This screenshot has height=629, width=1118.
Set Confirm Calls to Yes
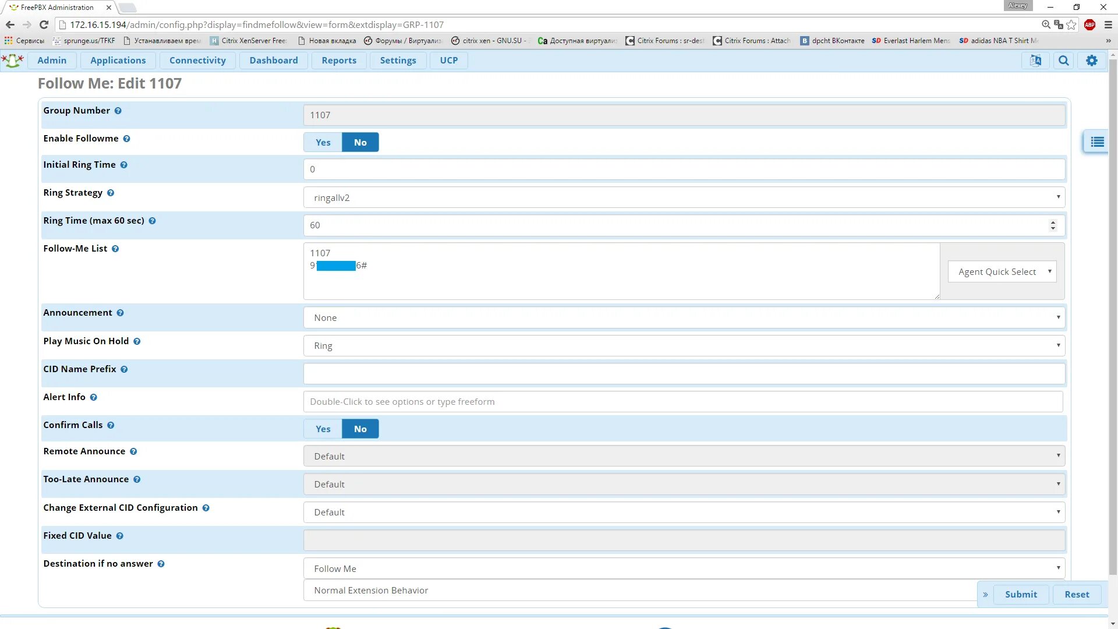pyautogui.click(x=323, y=429)
